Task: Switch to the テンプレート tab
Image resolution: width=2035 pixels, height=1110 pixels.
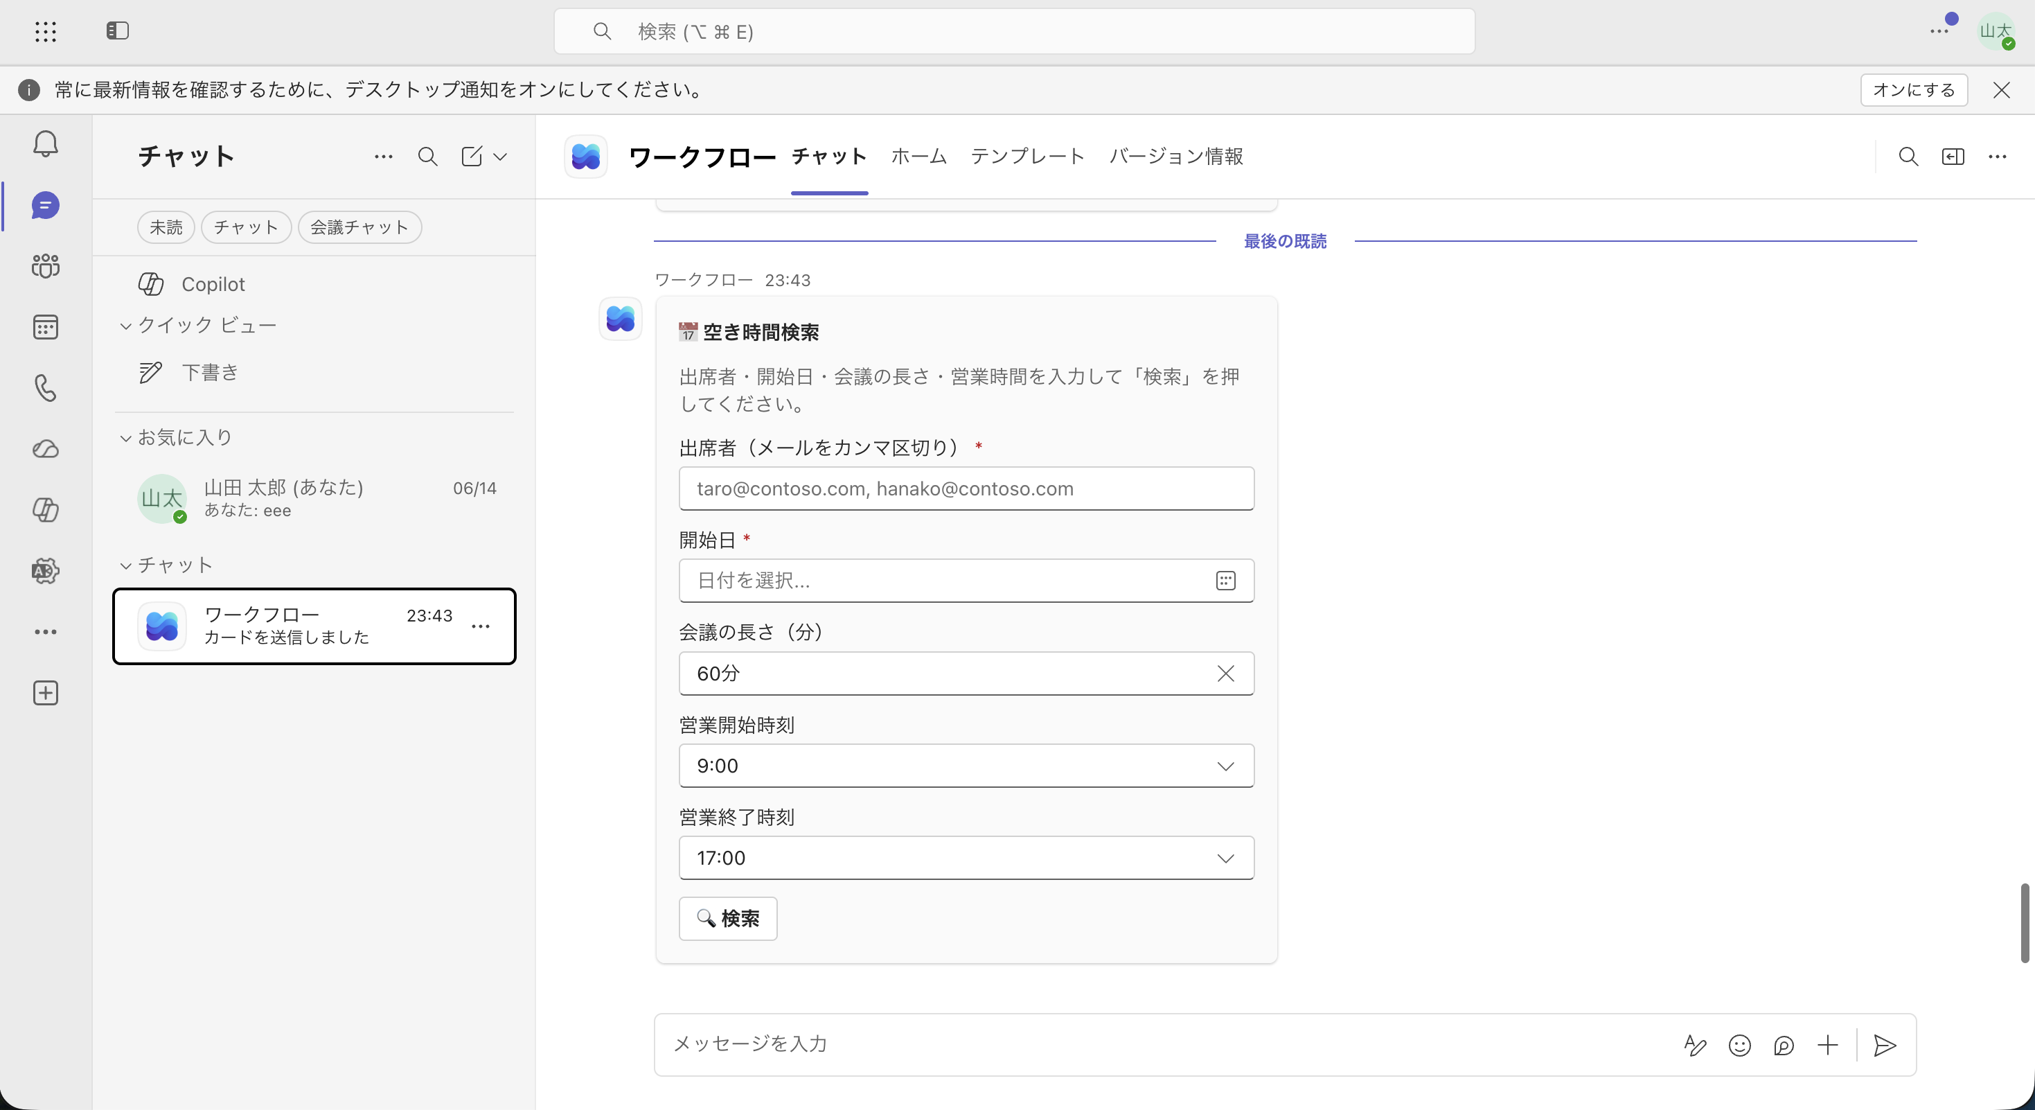Action: 1027,157
